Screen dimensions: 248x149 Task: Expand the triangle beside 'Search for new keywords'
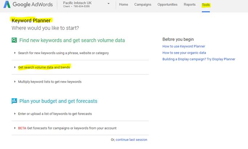[15, 53]
